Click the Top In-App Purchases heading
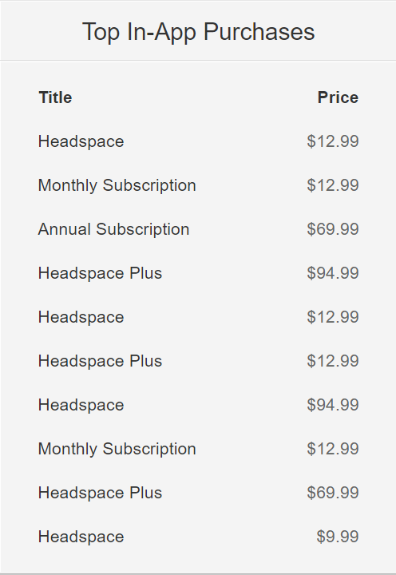Screen dimensions: 396x575 [198, 32]
